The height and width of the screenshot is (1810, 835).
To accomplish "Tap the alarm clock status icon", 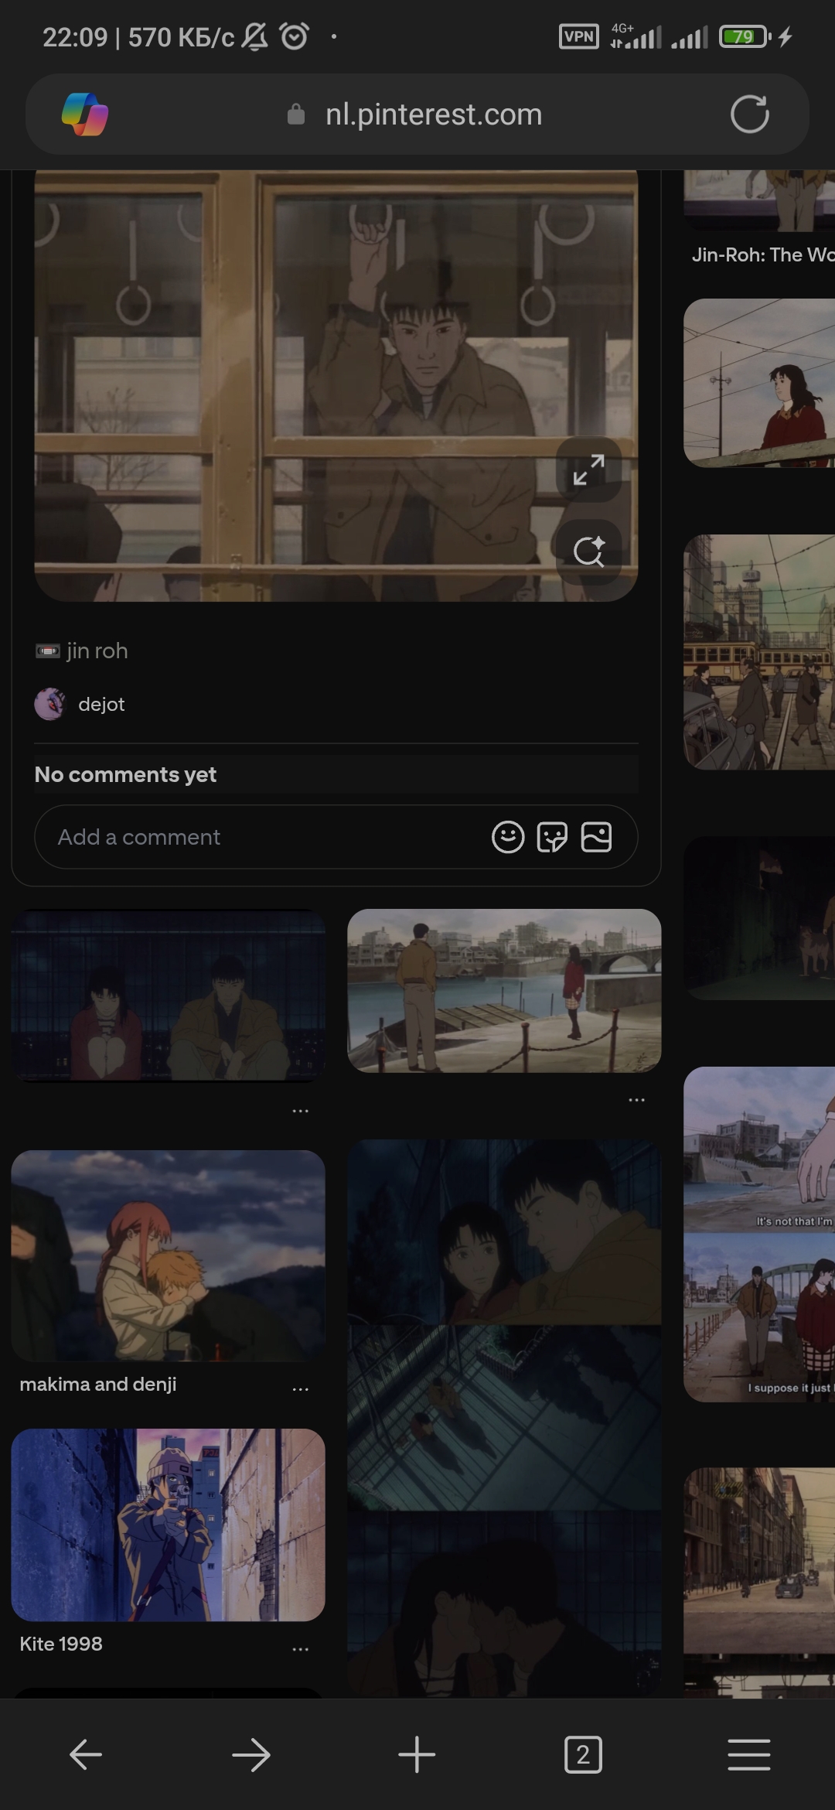I will click(x=294, y=36).
